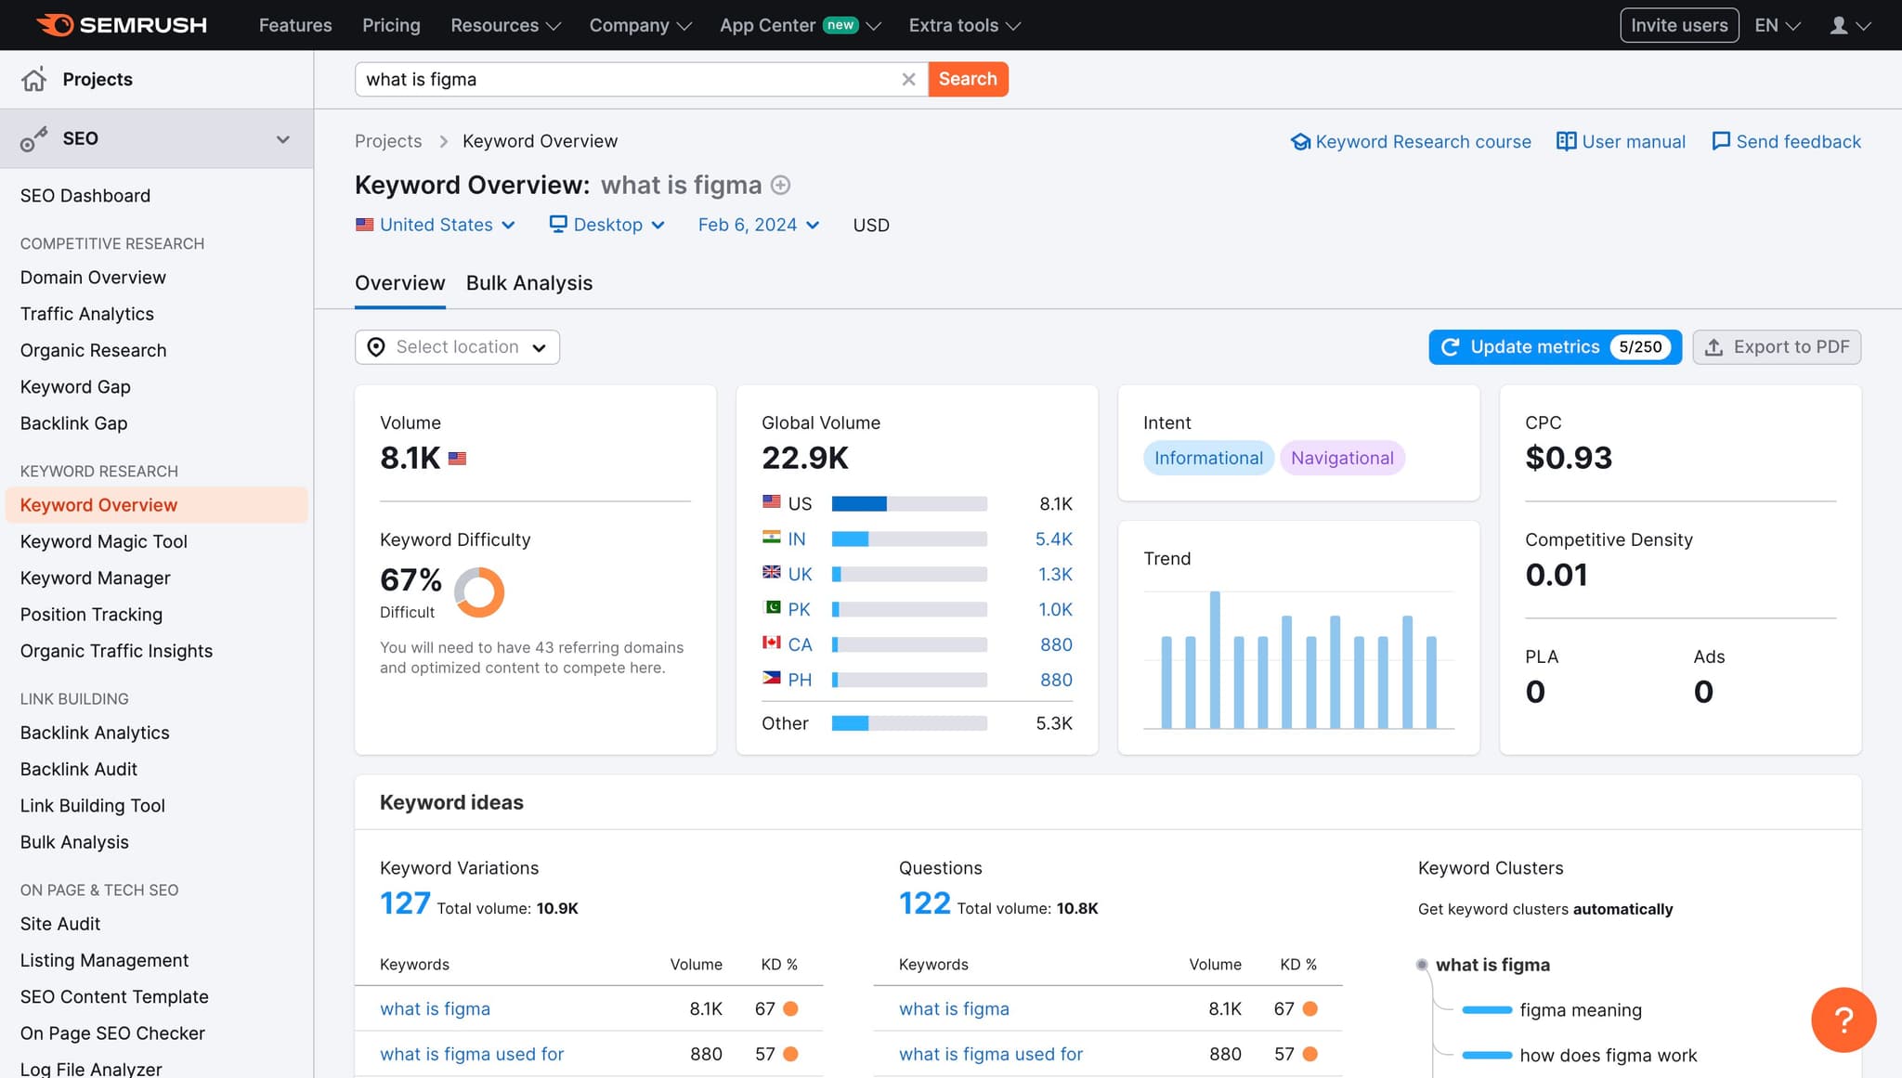Image resolution: width=1902 pixels, height=1078 pixels.
Task: Clear the search query with the X icon
Action: pyautogui.click(x=908, y=79)
